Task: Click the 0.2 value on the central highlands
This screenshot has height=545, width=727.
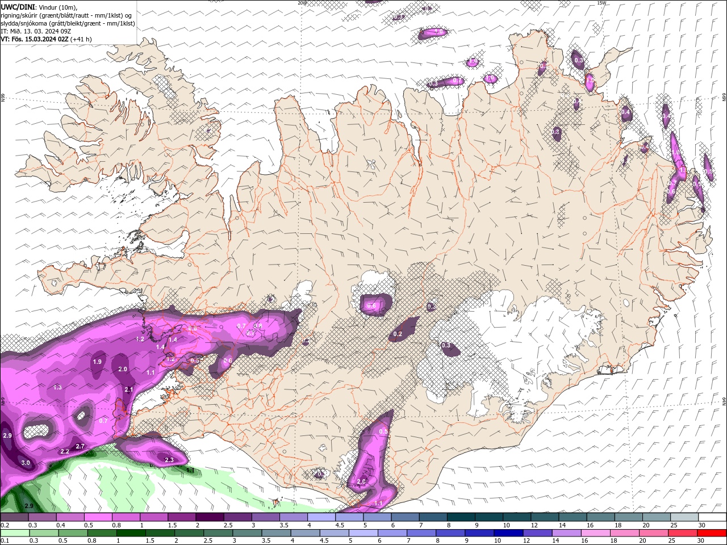Action: [398, 334]
